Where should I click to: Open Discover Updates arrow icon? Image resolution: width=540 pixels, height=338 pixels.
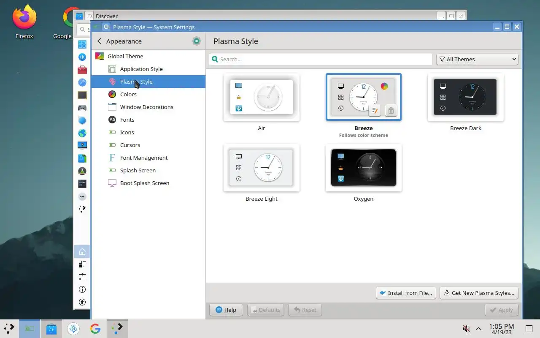pos(82,302)
